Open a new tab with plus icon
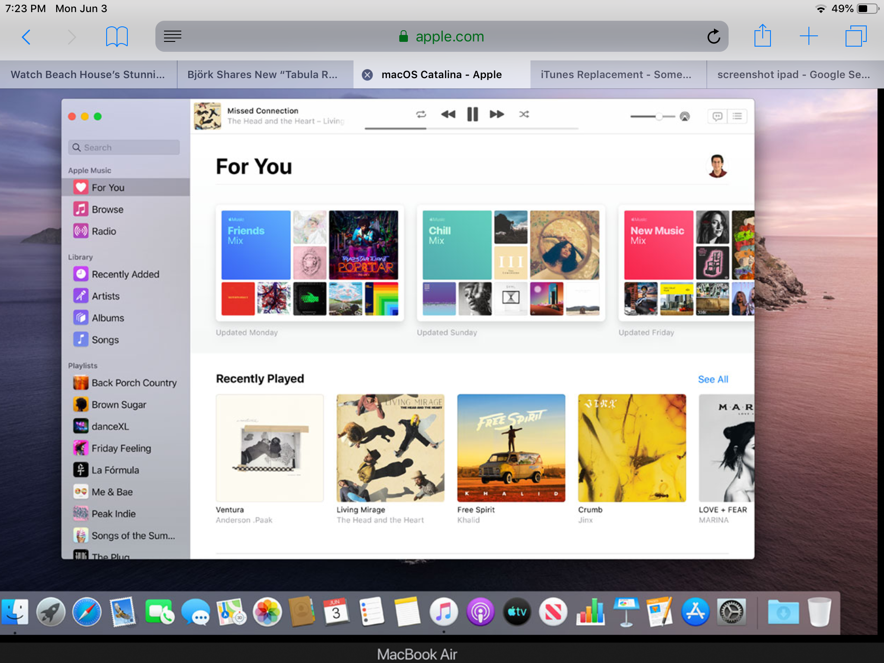Viewport: 884px width, 663px height. (808, 36)
